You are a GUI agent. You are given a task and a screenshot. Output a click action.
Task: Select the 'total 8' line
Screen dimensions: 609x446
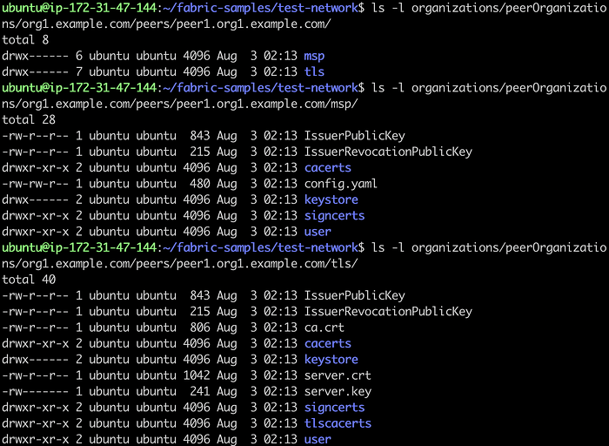[25, 40]
